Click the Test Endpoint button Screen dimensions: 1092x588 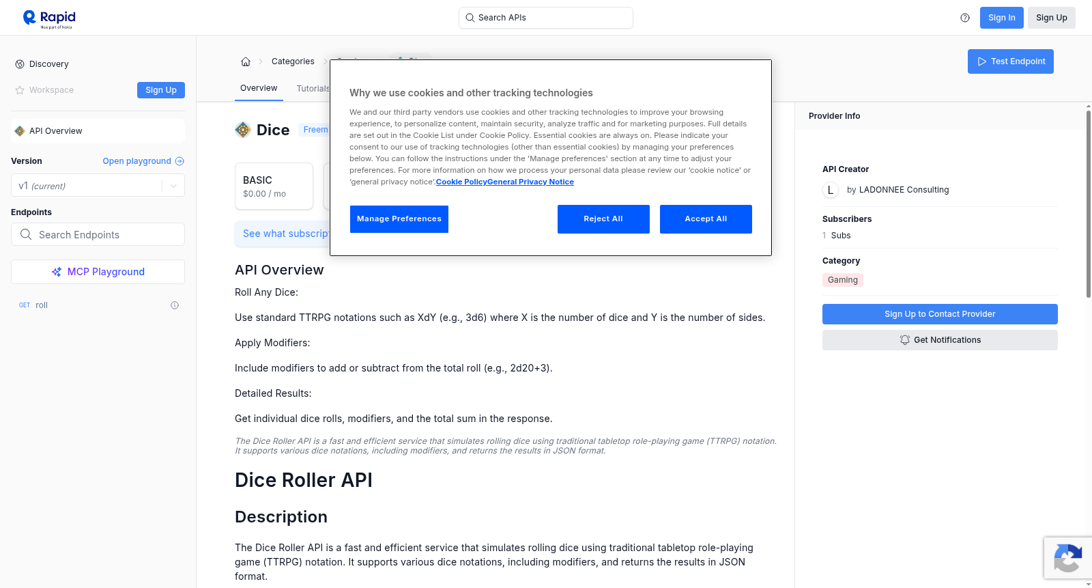point(1011,61)
